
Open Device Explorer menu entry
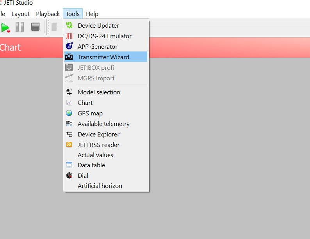[106, 135]
